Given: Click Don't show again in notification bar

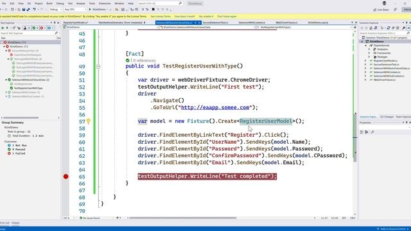Looking at the screenshot, I should tap(227, 17).
